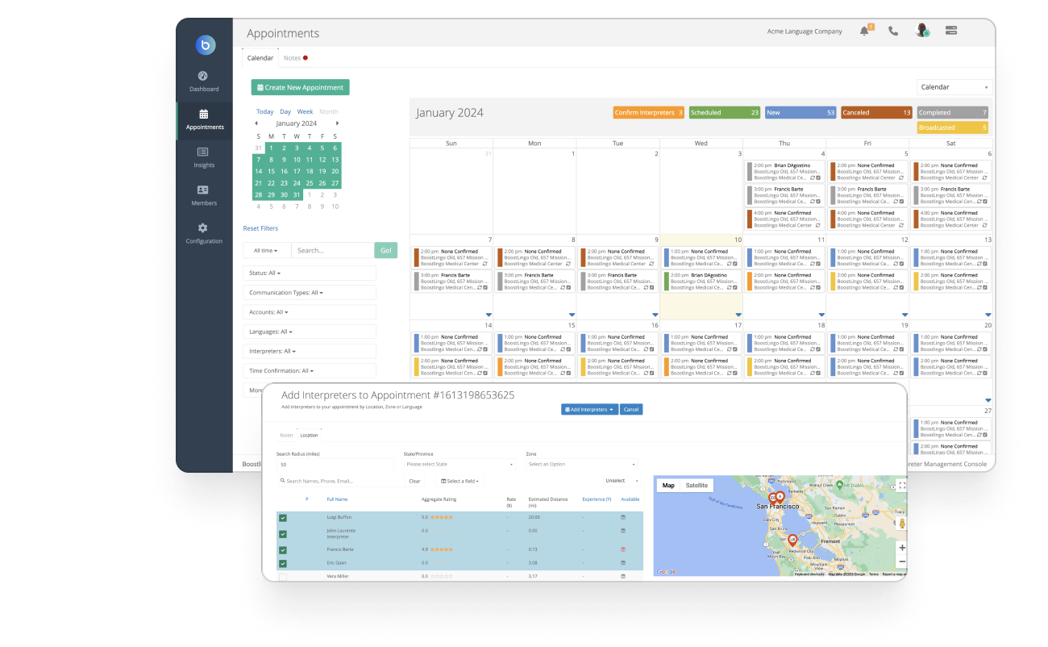Open the Please select State dropdown
The height and width of the screenshot is (647, 1048).
[x=460, y=465]
